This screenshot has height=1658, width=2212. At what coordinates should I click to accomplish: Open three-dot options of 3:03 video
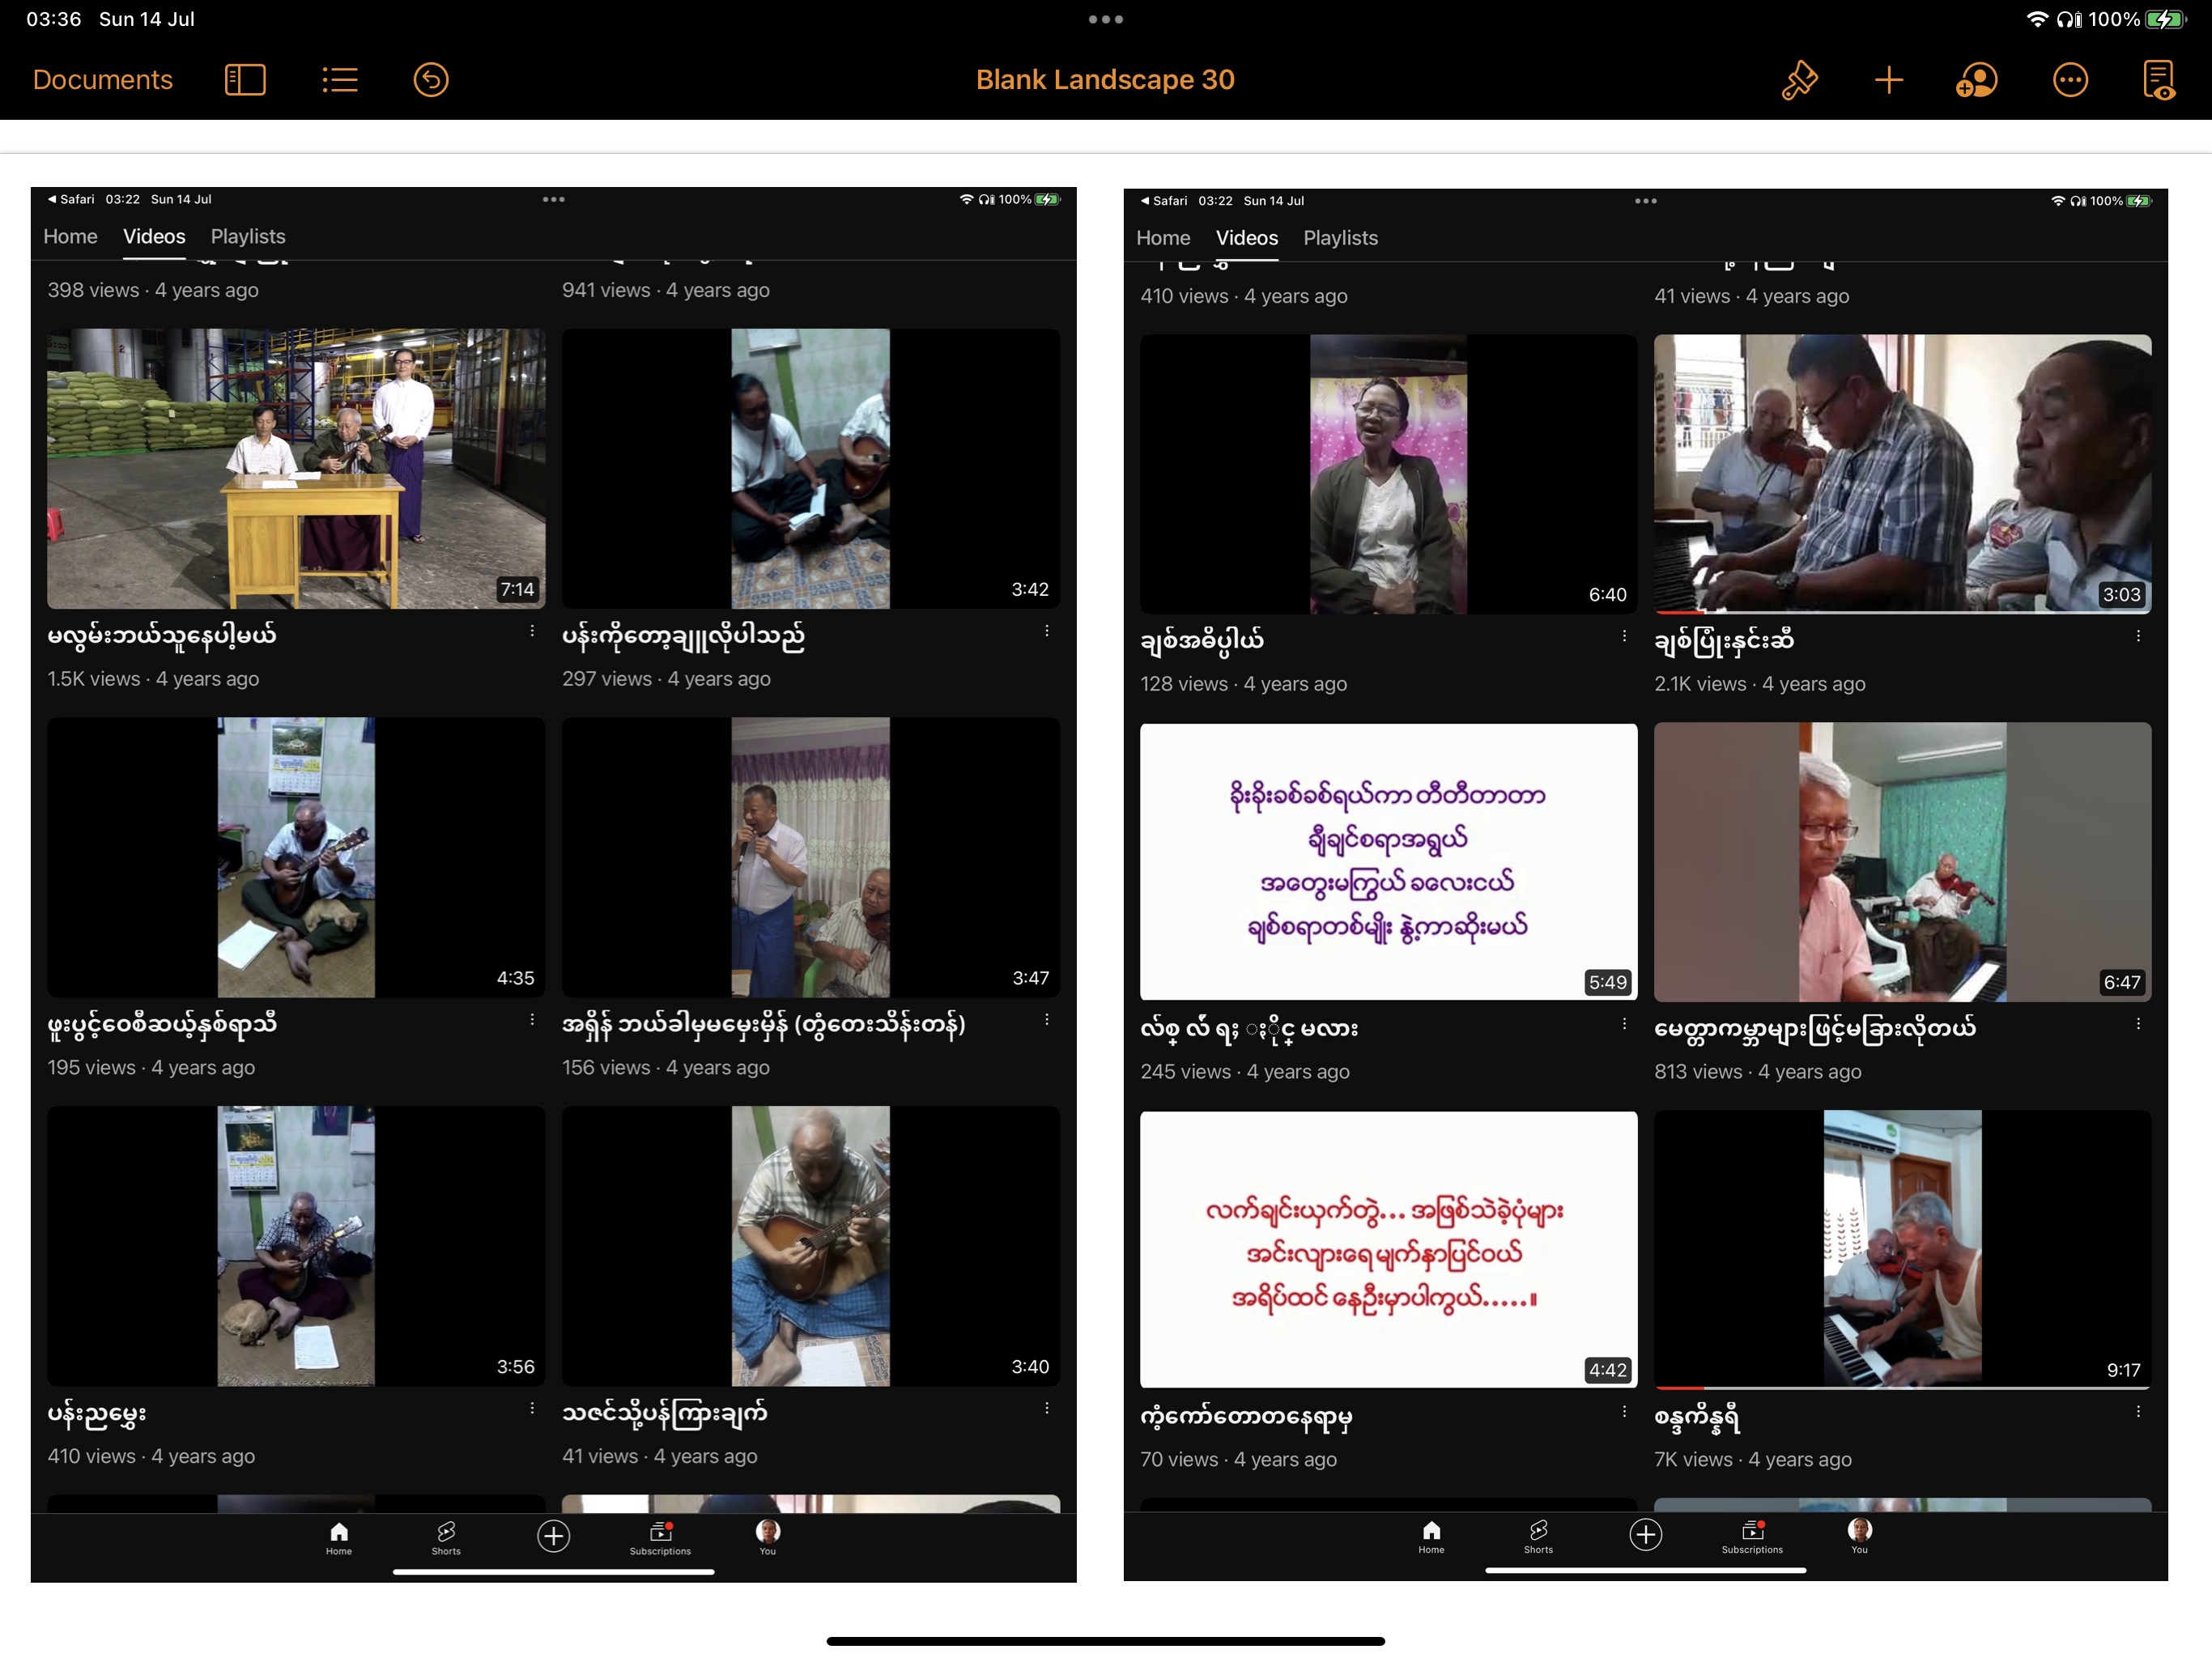pyautogui.click(x=2138, y=636)
